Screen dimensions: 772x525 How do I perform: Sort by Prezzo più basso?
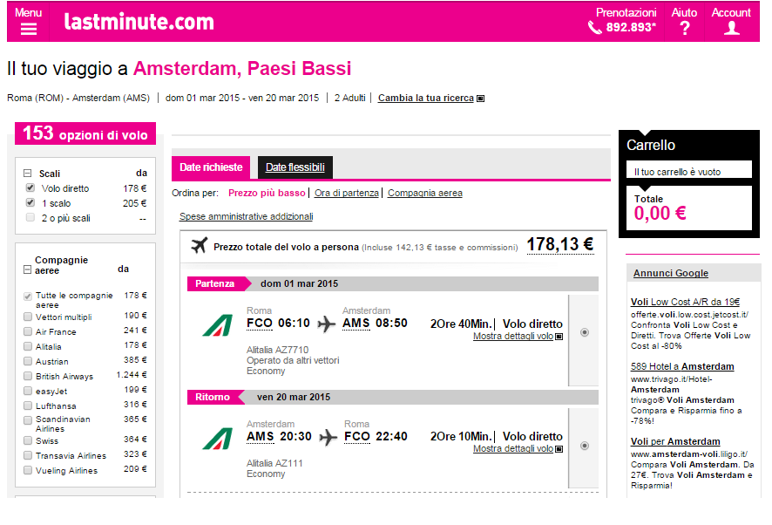pos(267,194)
